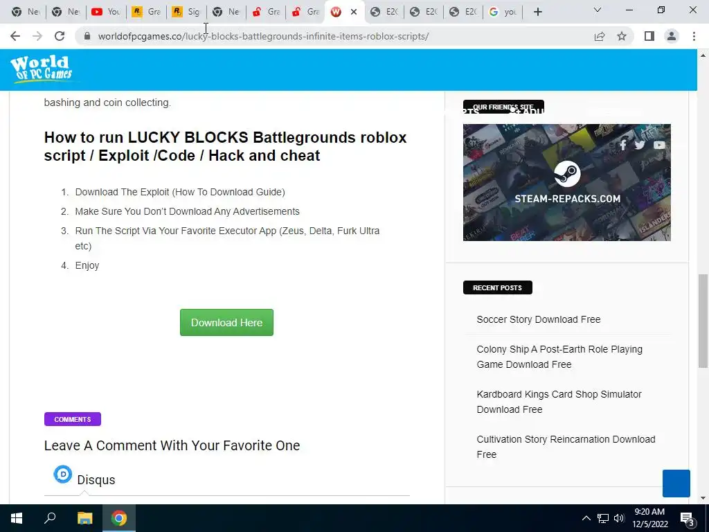Switch to the YouTube tab
This screenshot has height=532, width=709.
pyautogui.click(x=106, y=12)
